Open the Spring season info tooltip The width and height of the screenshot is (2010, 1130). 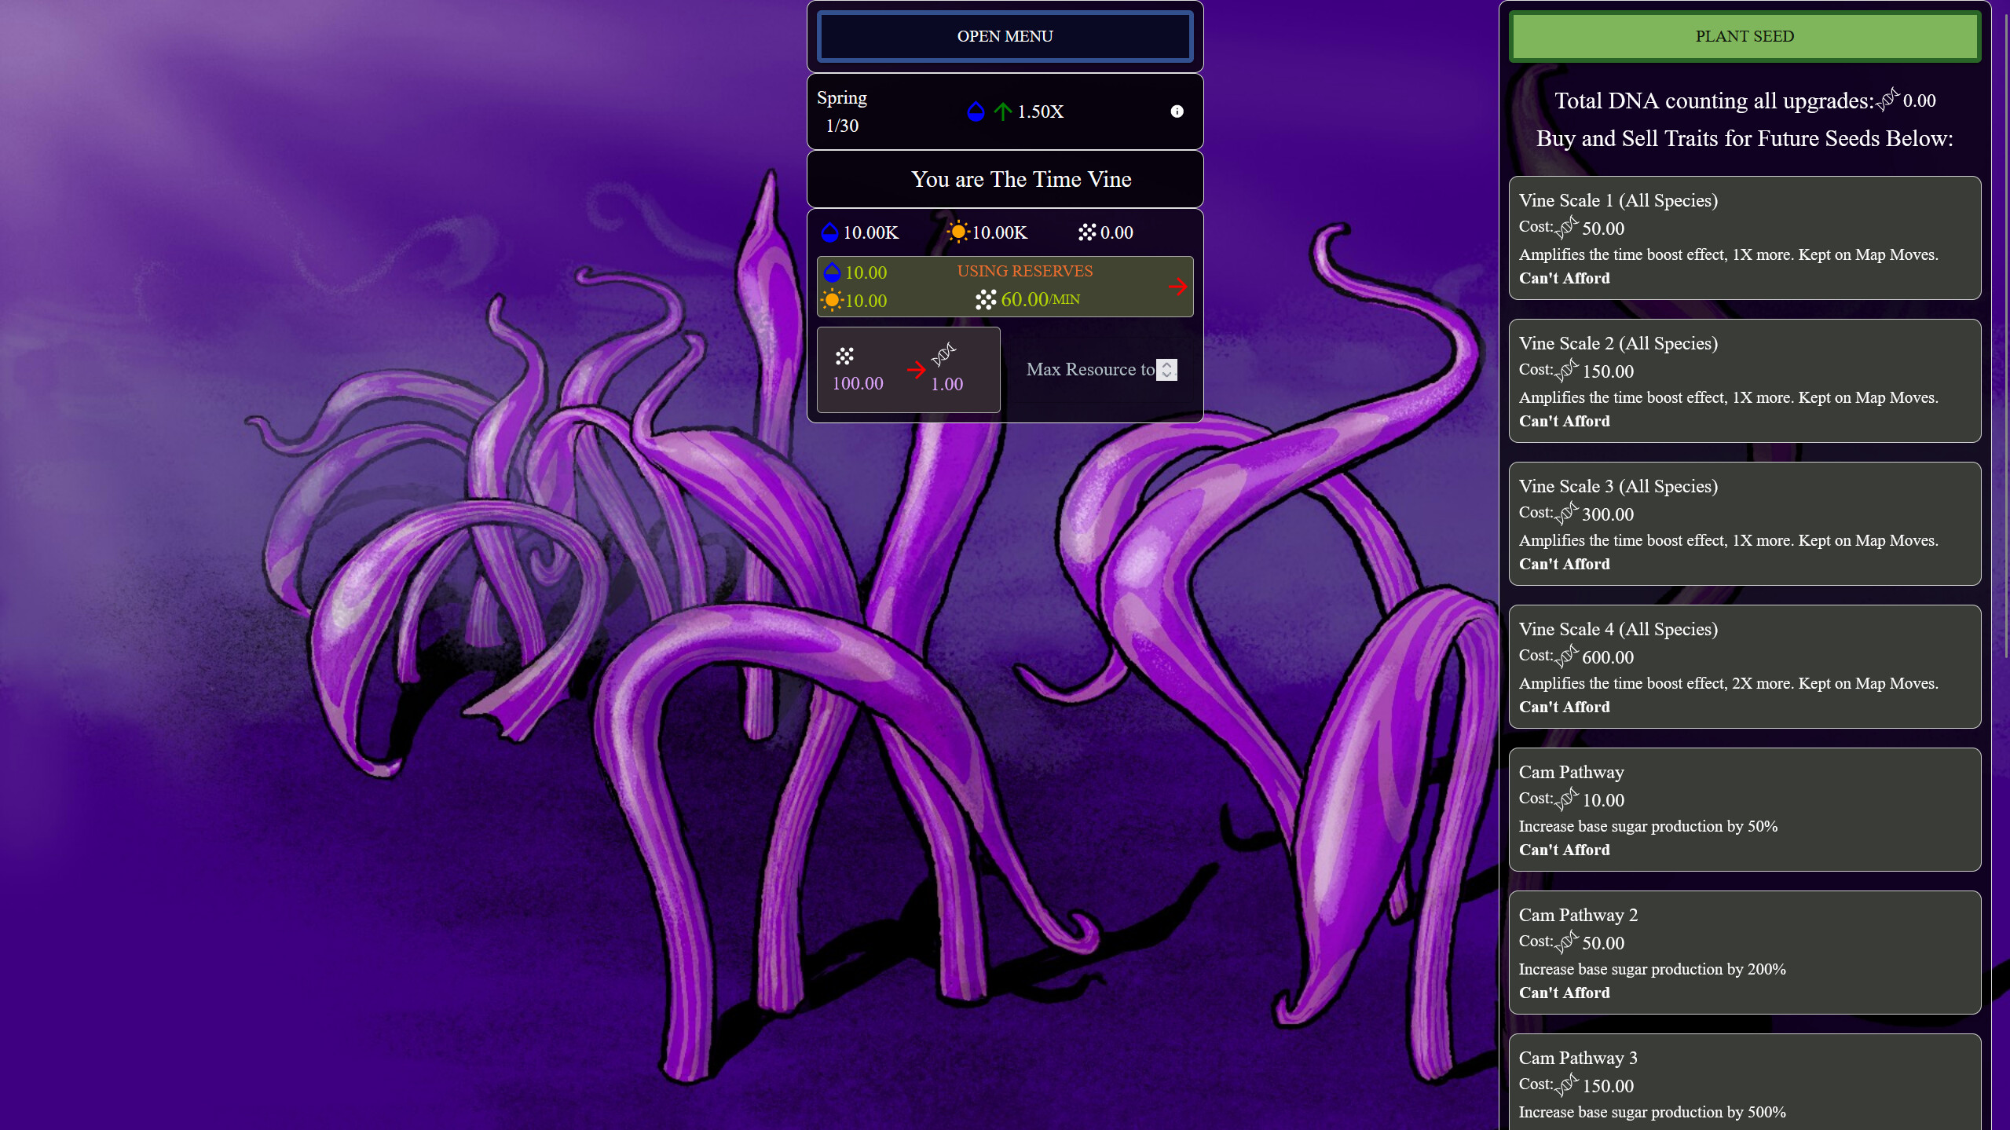(x=1177, y=111)
